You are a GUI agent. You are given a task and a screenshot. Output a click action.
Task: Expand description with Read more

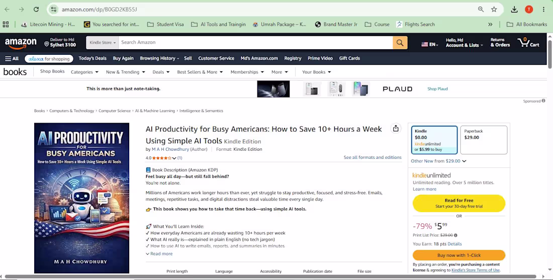159,254
